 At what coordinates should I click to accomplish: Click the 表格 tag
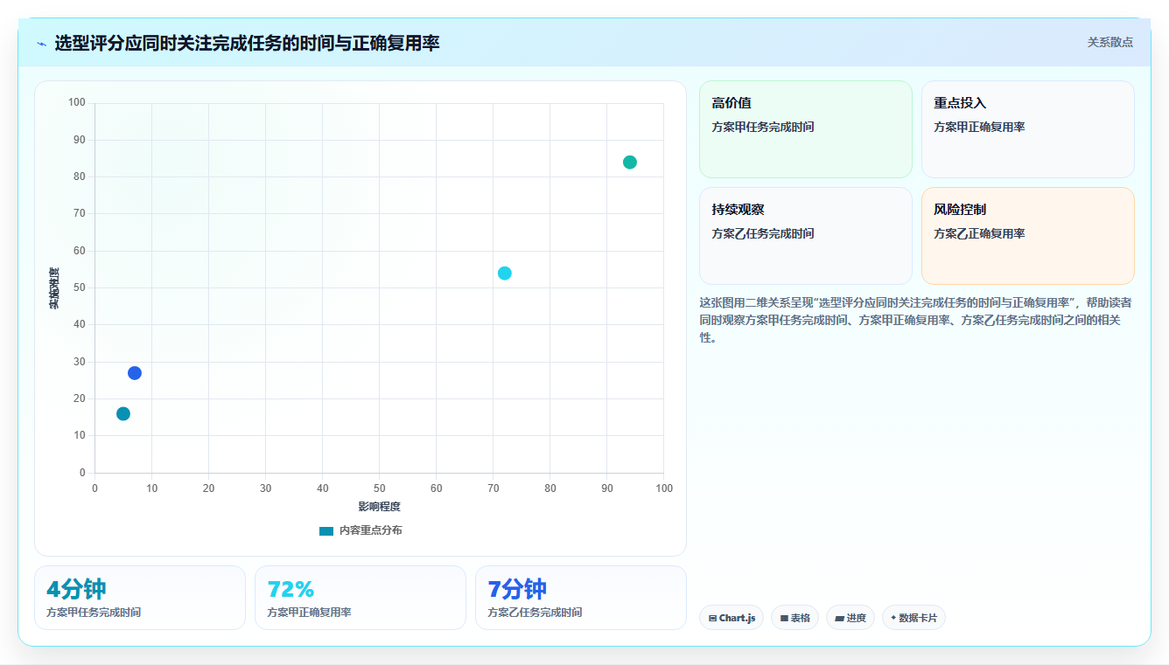click(794, 618)
